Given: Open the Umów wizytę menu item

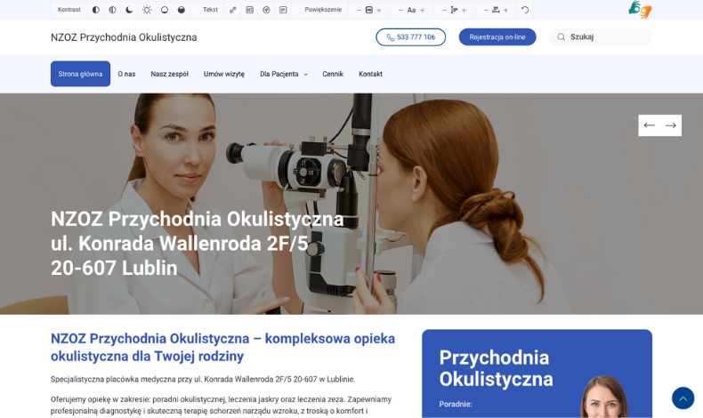Looking at the screenshot, I should pos(224,74).
